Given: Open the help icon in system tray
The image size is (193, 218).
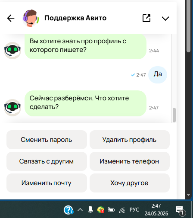Looking at the screenshot, I should (68, 210).
